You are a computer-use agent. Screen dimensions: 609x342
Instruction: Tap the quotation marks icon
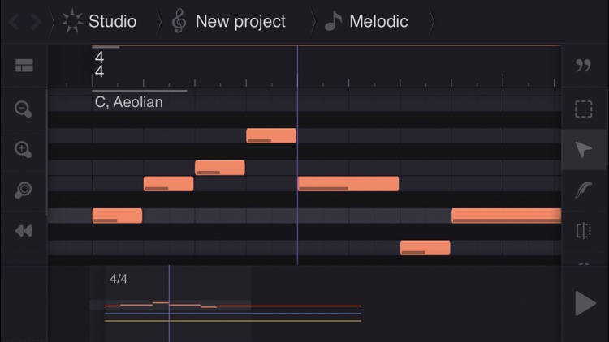583,66
